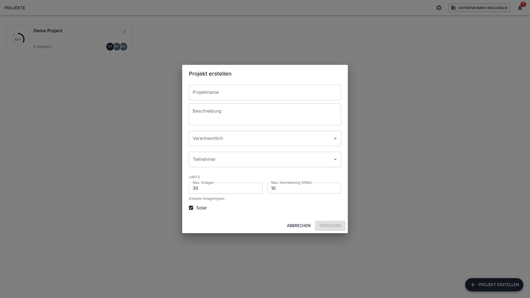Open the settings gear icon
Image resolution: width=530 pixels, height=298 pixels.
[439, 8]
